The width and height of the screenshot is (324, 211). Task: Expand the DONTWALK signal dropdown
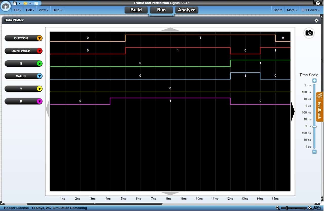(39, 51)
